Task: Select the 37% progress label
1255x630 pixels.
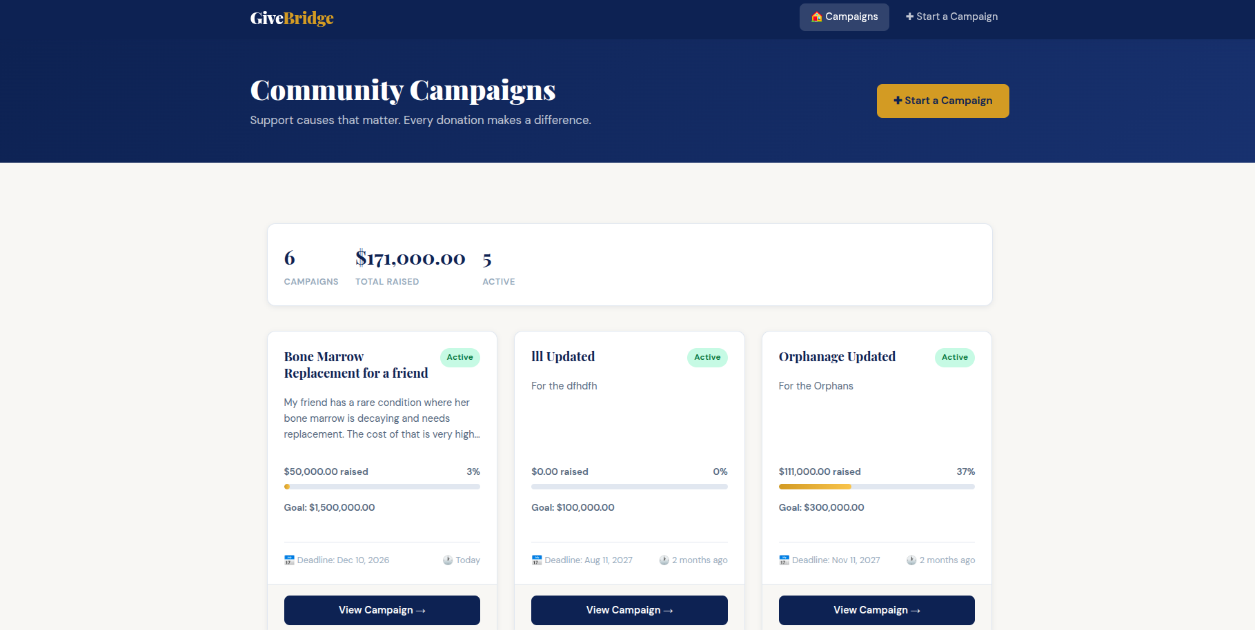Action: tap(965, 471)
